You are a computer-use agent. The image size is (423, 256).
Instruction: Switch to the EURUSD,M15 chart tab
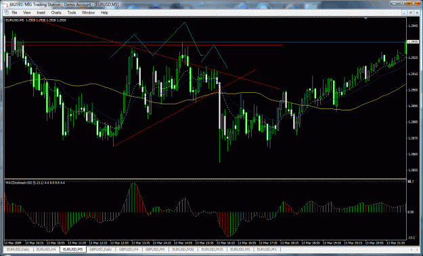pos(213,249)
